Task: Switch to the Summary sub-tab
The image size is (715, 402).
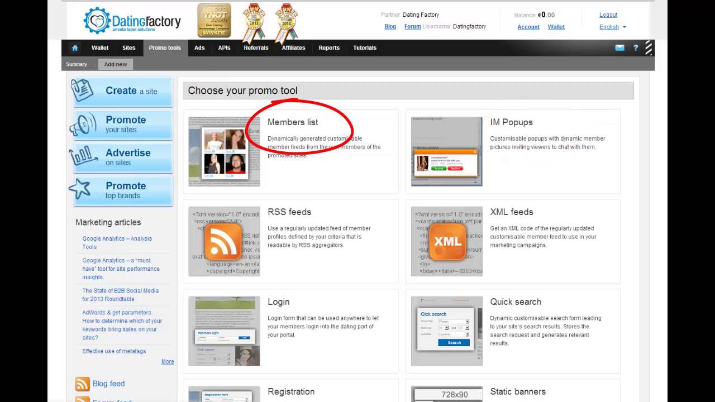Action: 77,64
